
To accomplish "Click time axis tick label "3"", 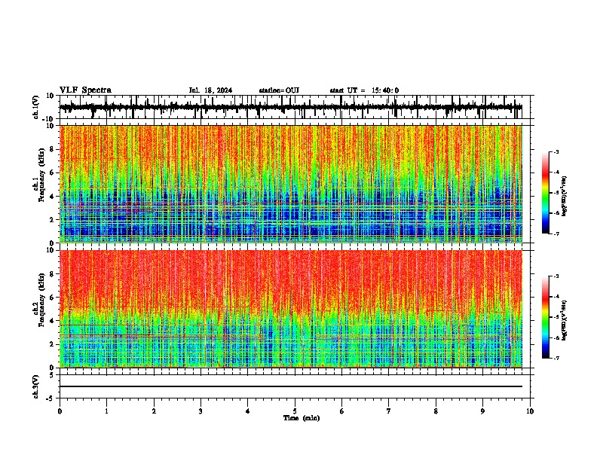I will [x=201, y=411].
